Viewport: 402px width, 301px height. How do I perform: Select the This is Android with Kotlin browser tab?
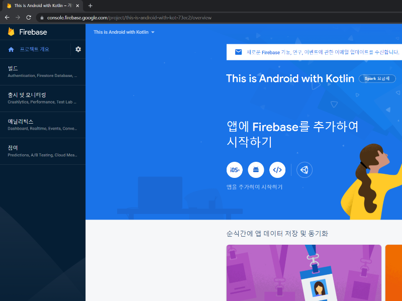43,6
